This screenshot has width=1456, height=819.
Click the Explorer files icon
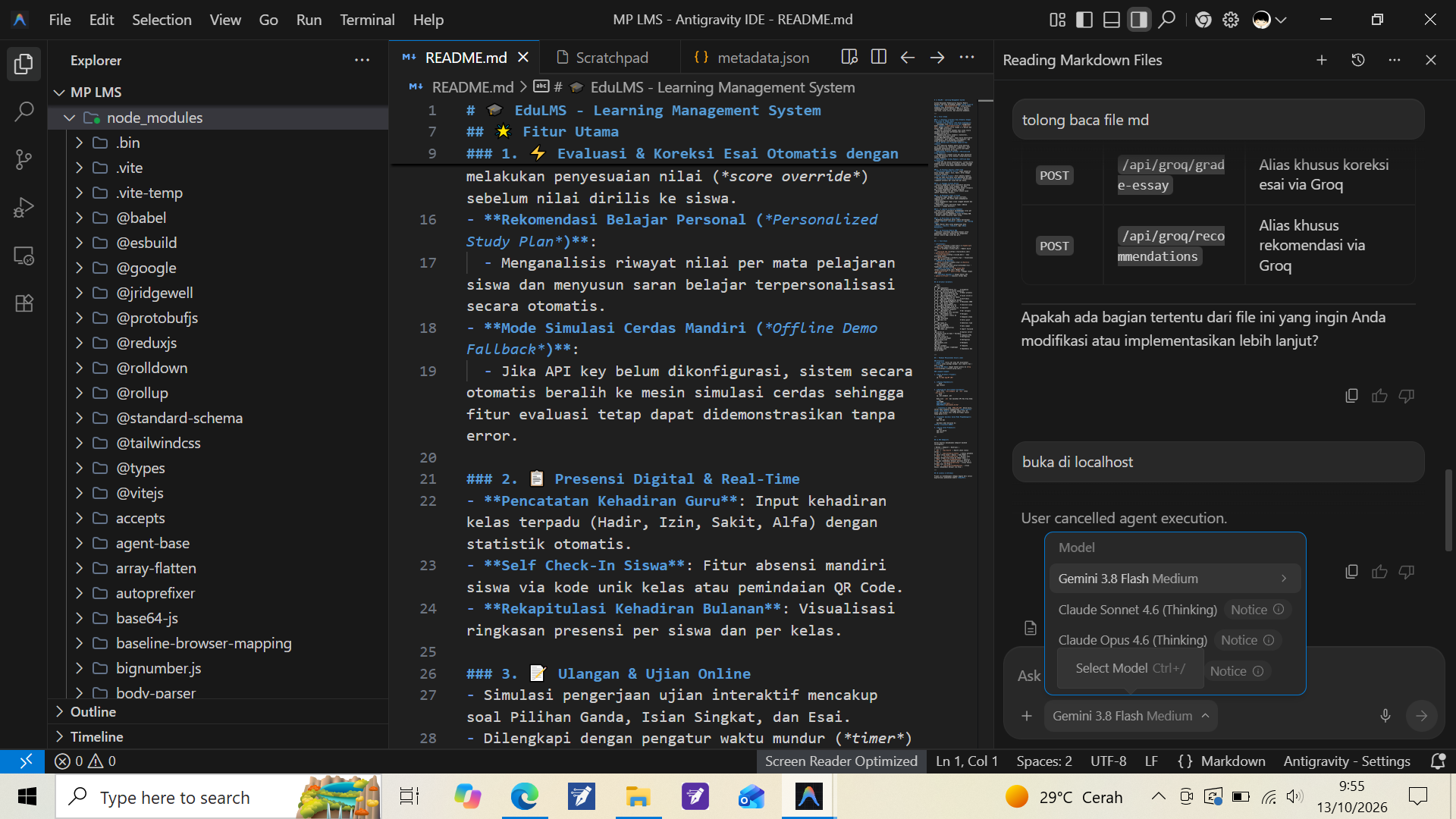tap(24, 64)
